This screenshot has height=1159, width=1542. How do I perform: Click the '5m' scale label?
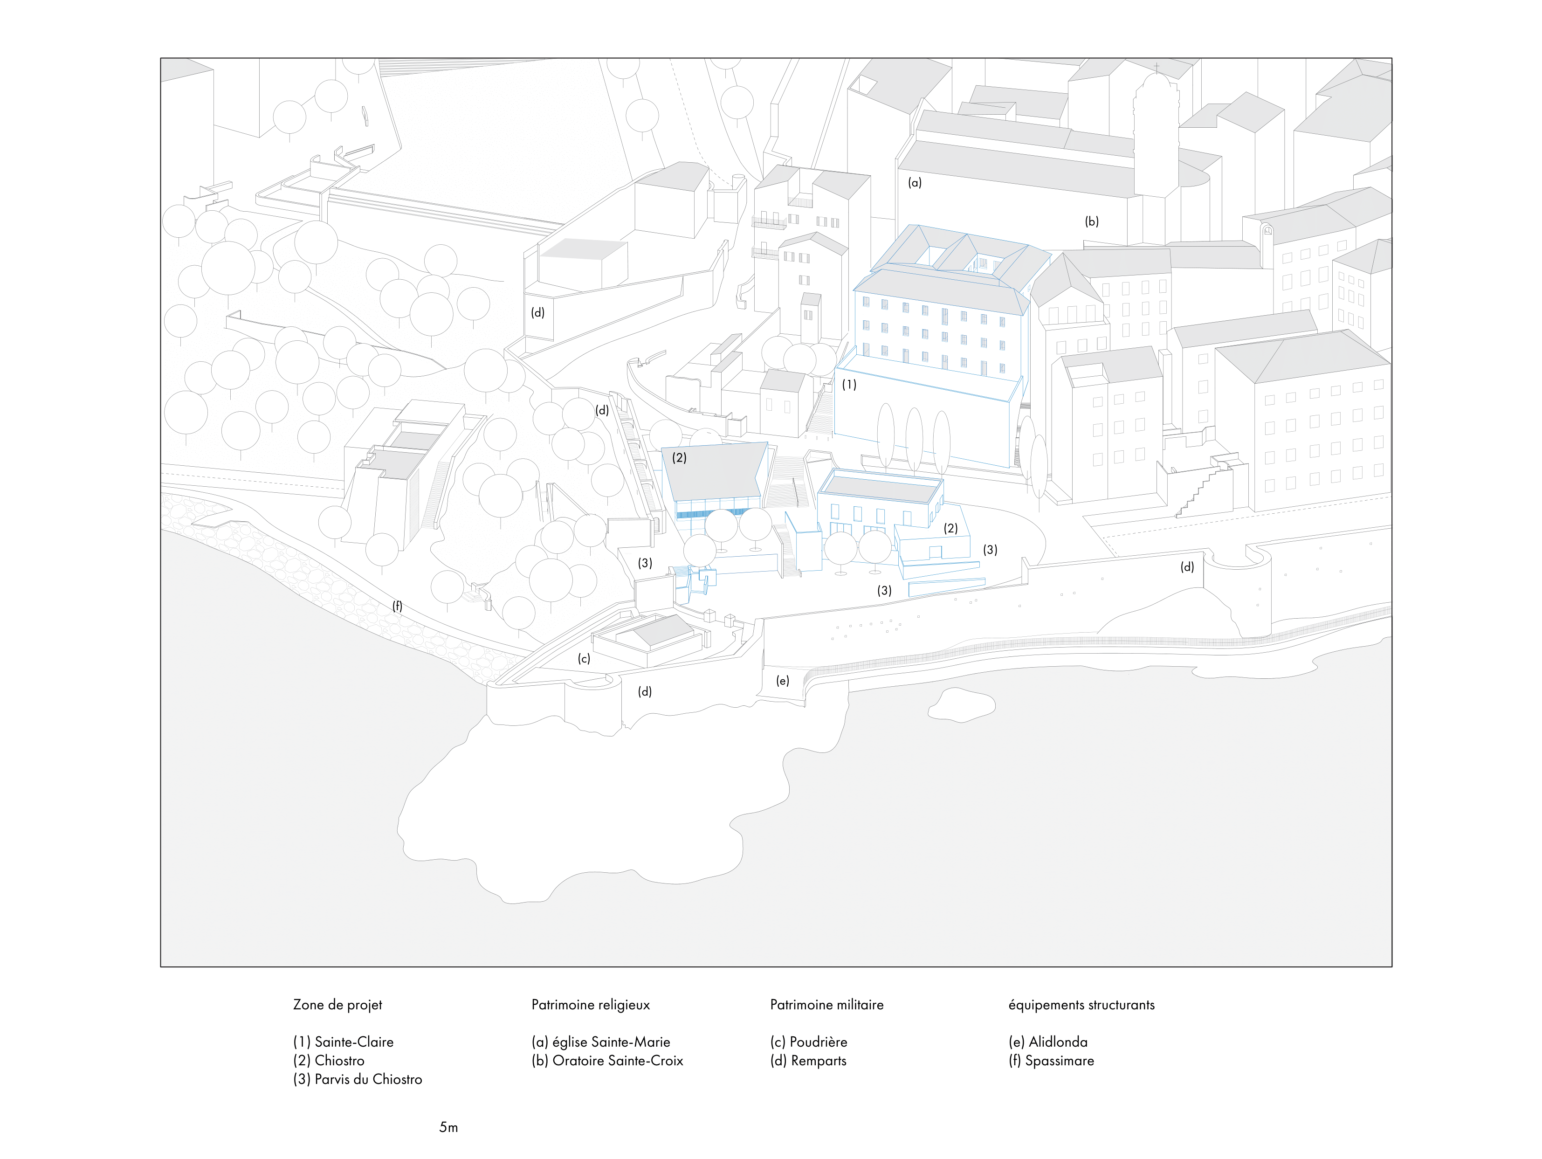coord(448,1128)
